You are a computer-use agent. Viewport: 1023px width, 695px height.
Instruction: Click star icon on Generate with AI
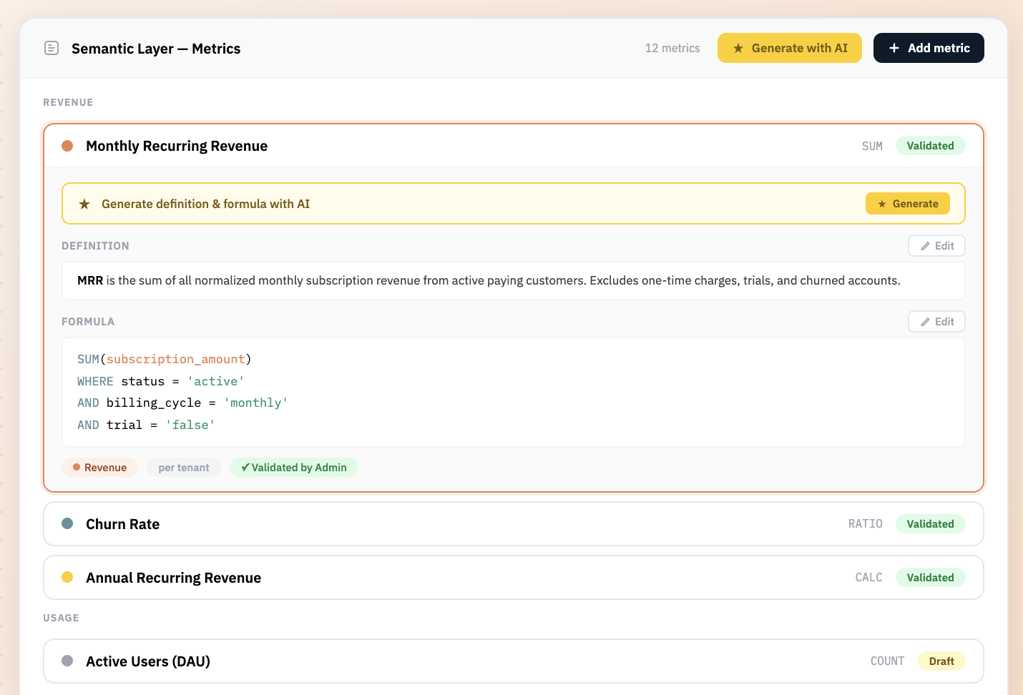click(x=738, y=48)
